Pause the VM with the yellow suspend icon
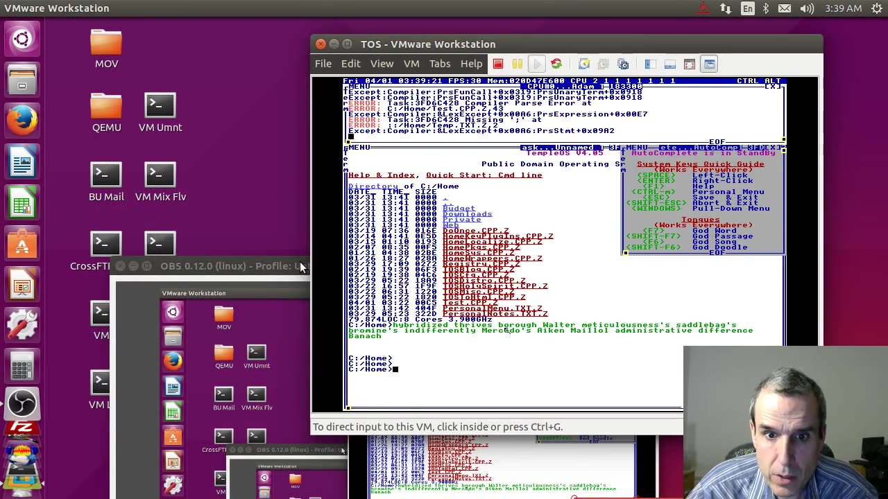This screenshot has width=888, height=499. 517,64
